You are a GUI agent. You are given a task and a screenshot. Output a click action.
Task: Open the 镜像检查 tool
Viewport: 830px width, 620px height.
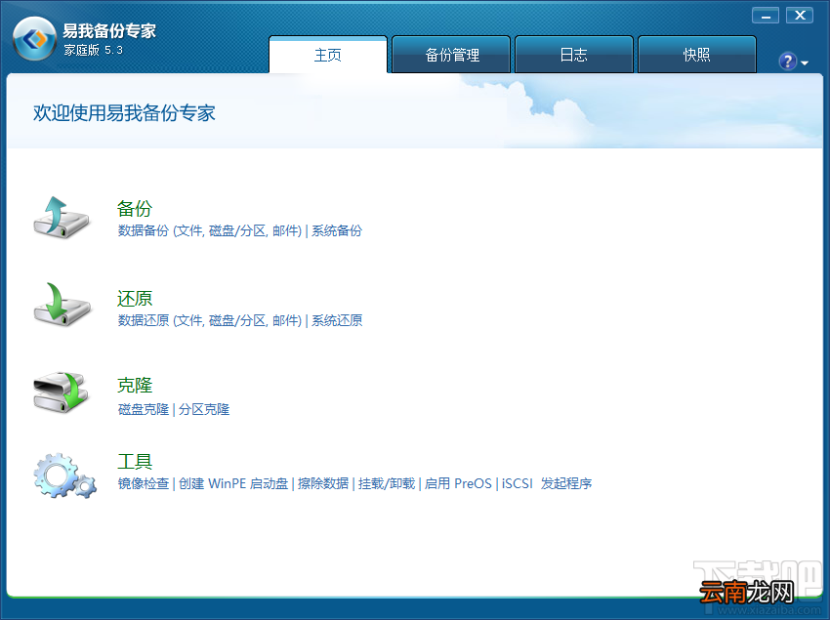[144, 483]
